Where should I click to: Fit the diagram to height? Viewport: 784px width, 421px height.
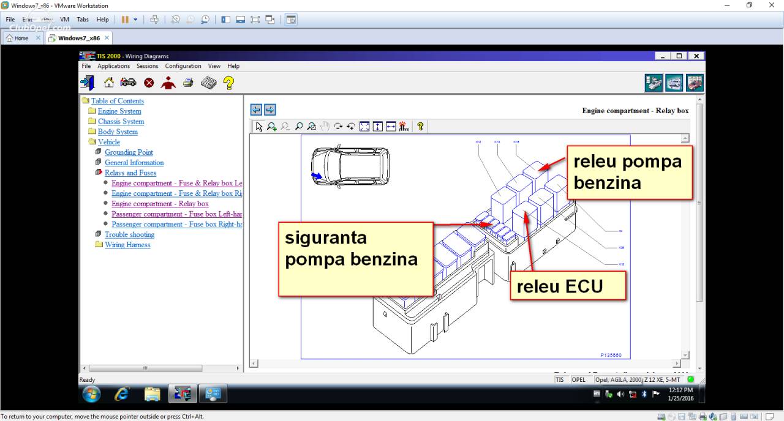(x=377, y=127)
